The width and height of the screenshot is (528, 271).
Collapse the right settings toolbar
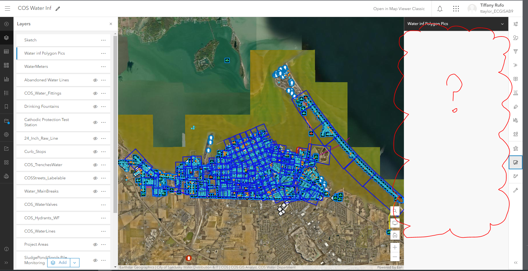(516, 262)
